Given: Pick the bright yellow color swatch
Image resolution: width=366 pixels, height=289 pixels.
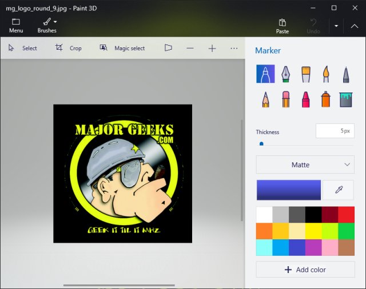Looking at the screenshot, I should coord(313,231).
